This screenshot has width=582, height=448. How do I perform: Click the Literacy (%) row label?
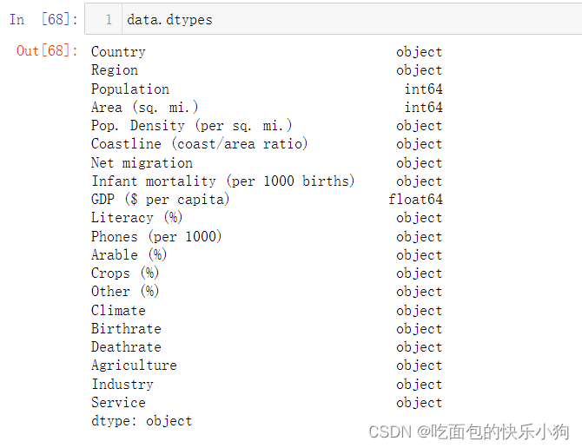pyautogui.click(x=136, y=218)
